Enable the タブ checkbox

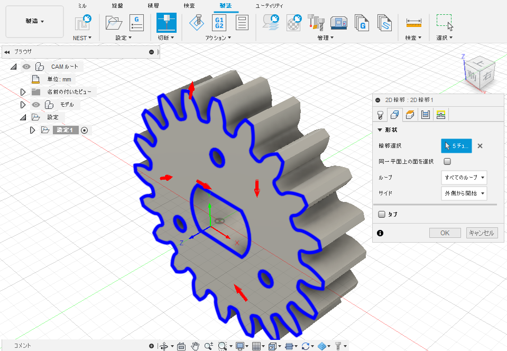point(382,214)
